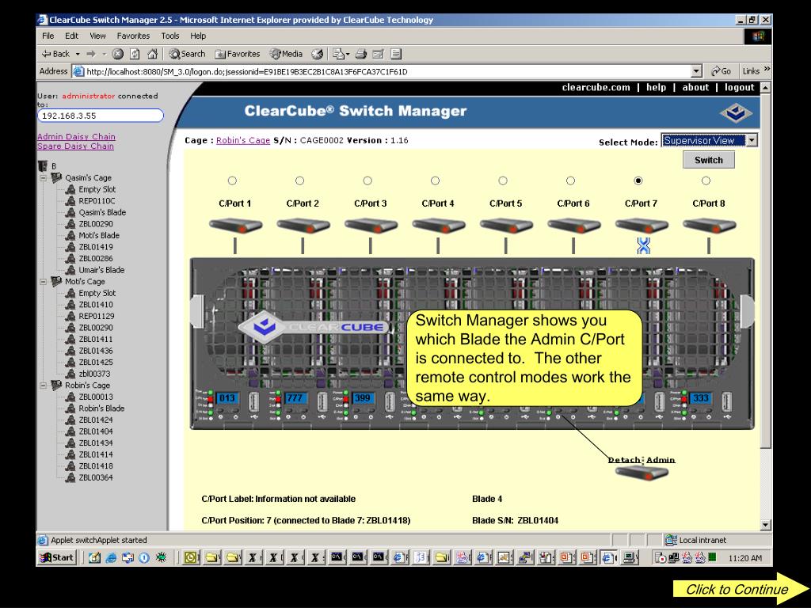Image resolution: width=811 pixels, height=608 pixels.
Task: Expand the Links toolbar chevron
Action: 767,70
